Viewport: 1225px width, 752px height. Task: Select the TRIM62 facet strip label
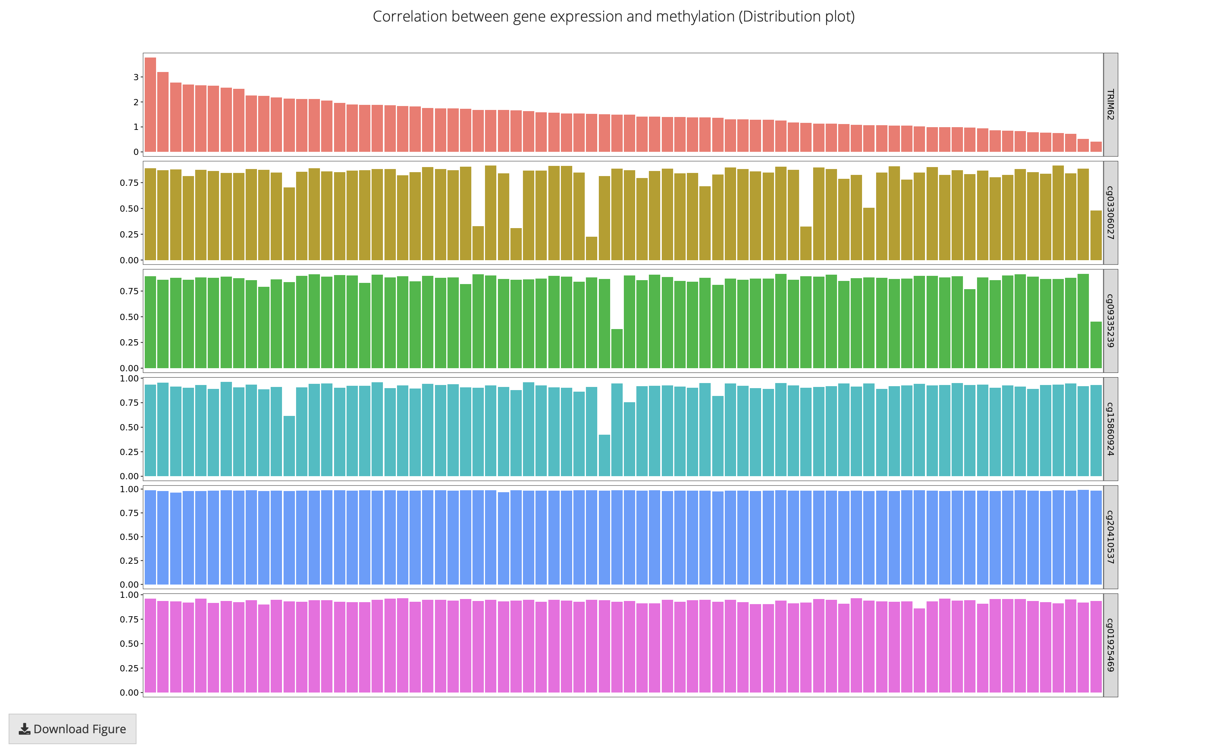tap(1110, 104)
